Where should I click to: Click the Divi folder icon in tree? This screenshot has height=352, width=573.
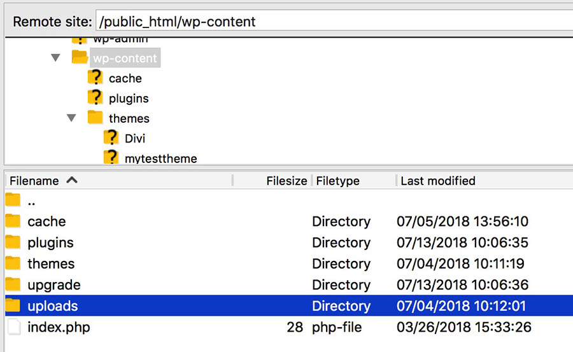(111, 138)
